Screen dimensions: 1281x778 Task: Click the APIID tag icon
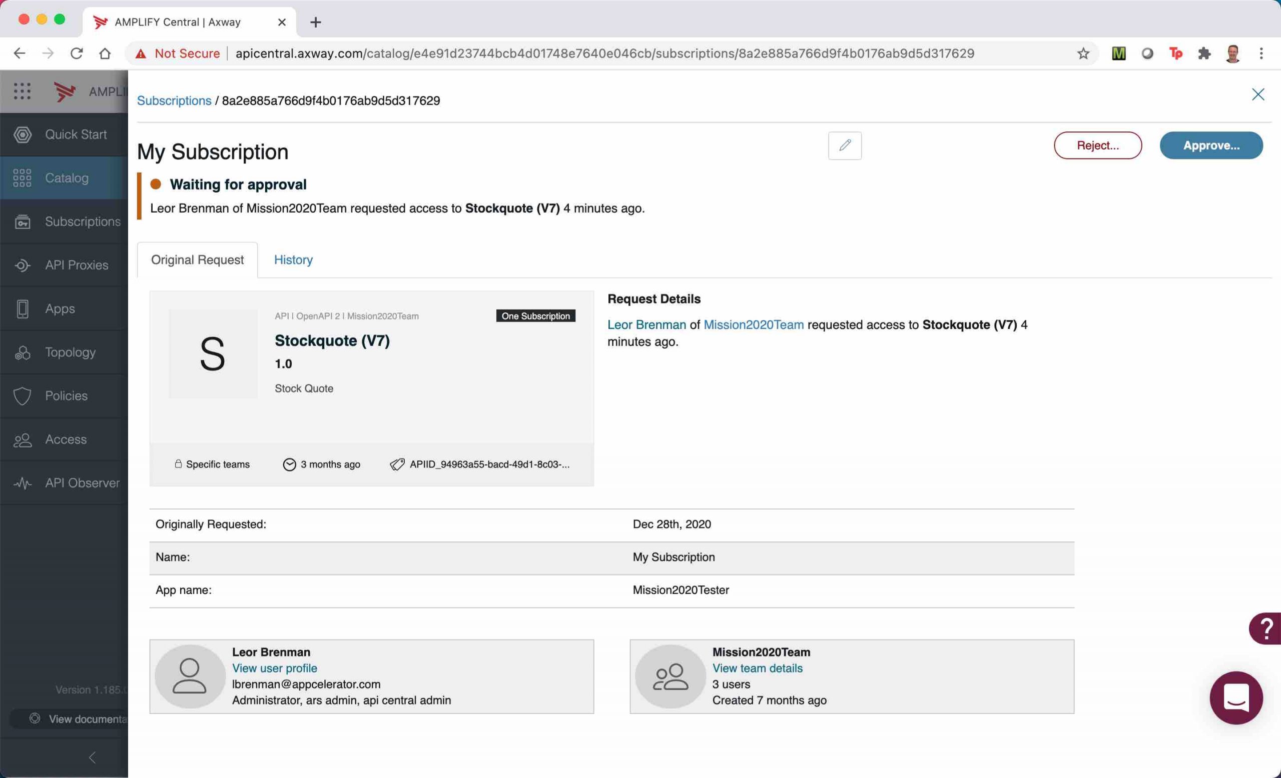click(x=397, y=464)
